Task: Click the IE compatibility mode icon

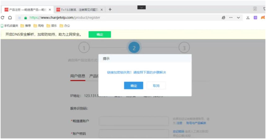Action: click(x=223, y=18)
